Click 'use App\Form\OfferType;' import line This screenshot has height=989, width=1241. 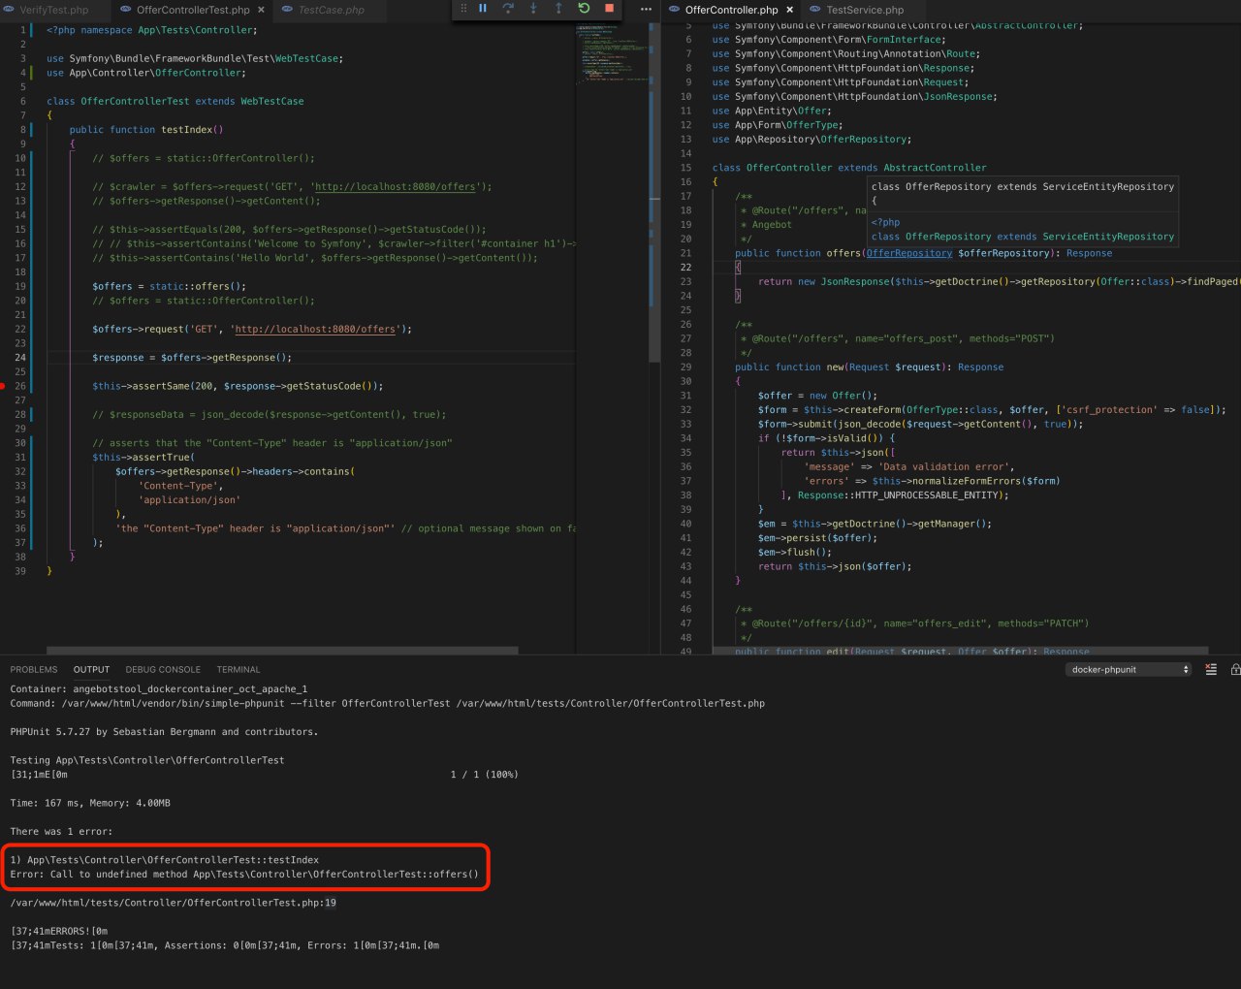click(x=778, y=125)
